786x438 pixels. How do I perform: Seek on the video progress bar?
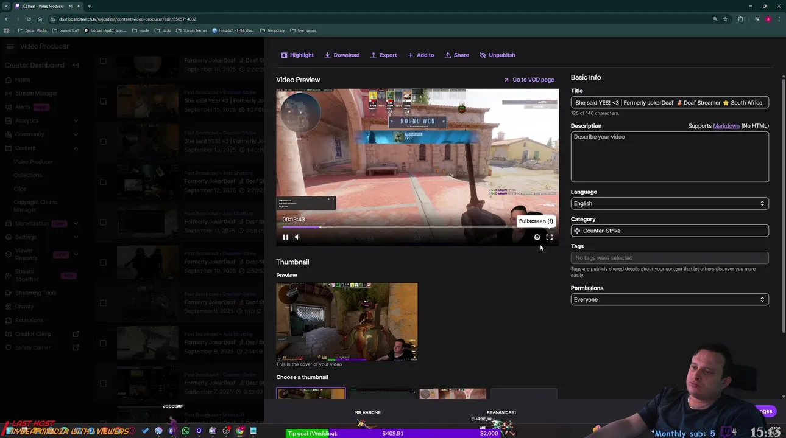417,227
